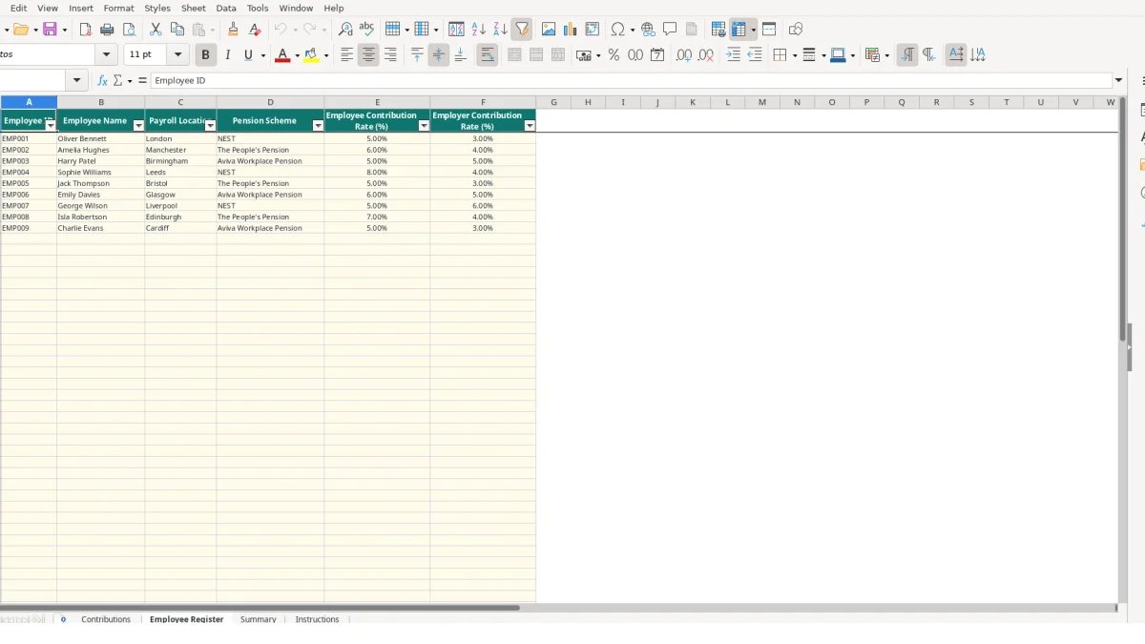Apply the yellow background highlight color
Image resolution: width=1145 pixels, height=644 pixels.
pos(311,55)
